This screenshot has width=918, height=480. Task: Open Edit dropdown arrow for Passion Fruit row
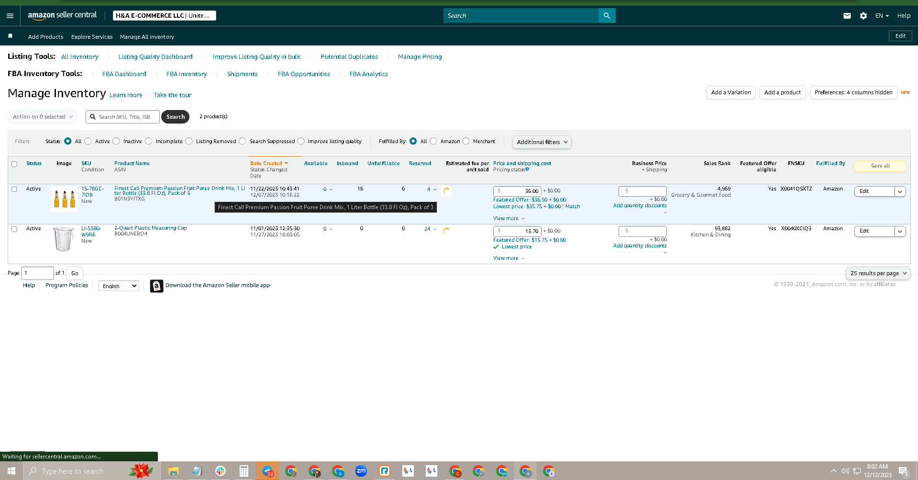click(x=900, y=191)
